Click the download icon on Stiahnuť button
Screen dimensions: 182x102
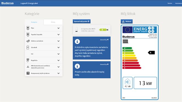coord(123,21)
